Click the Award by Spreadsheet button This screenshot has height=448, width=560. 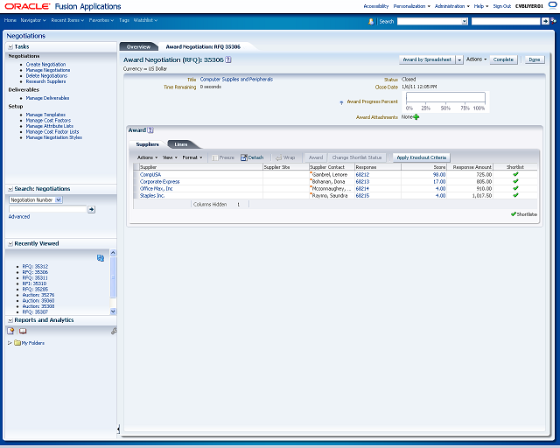point(427,59)
